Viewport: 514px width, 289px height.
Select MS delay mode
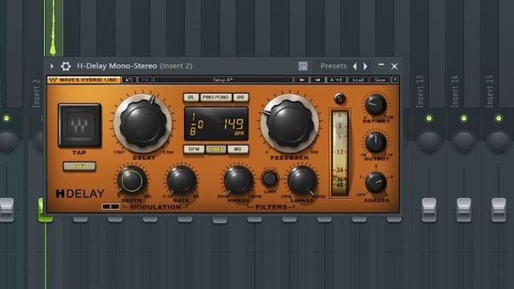pyautogui.click(x=238, y=149)
